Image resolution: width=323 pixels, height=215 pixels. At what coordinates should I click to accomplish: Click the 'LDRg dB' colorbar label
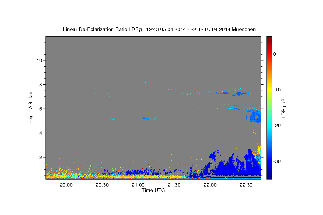tap(283, 108)
